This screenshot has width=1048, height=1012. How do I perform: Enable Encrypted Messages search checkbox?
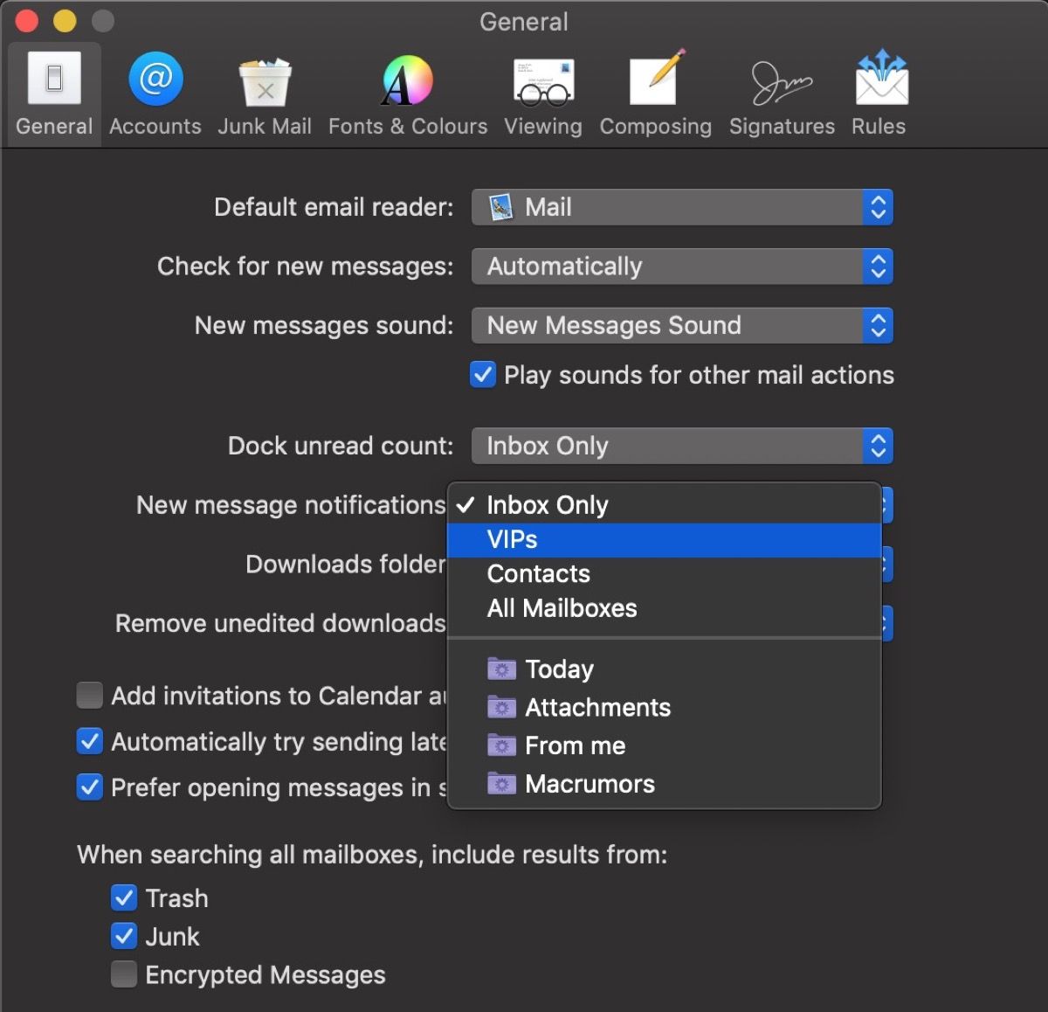124,974
